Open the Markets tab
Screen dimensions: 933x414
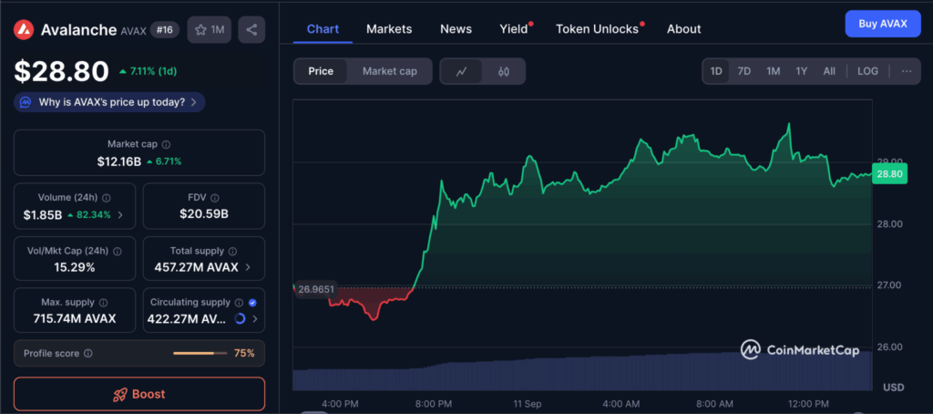tap(389, 29)
